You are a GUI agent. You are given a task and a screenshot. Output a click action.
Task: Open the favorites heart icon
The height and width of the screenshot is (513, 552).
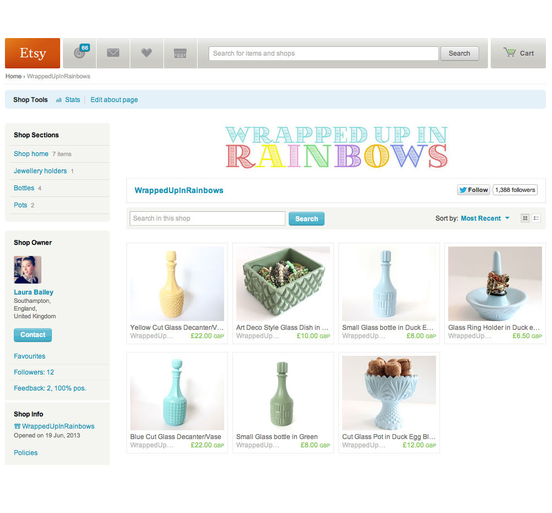(x=146, y=53)
